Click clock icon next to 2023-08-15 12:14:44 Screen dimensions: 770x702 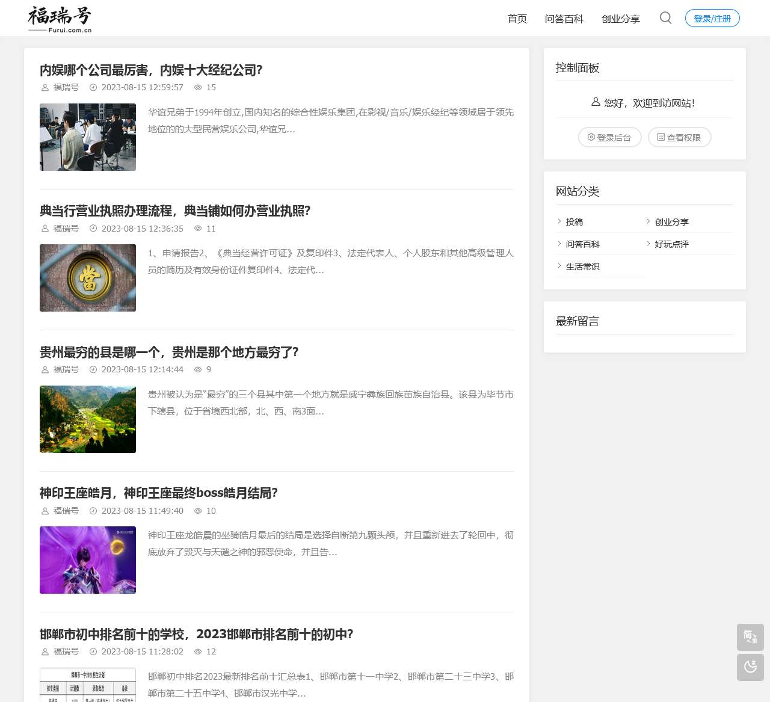(93, 370)
